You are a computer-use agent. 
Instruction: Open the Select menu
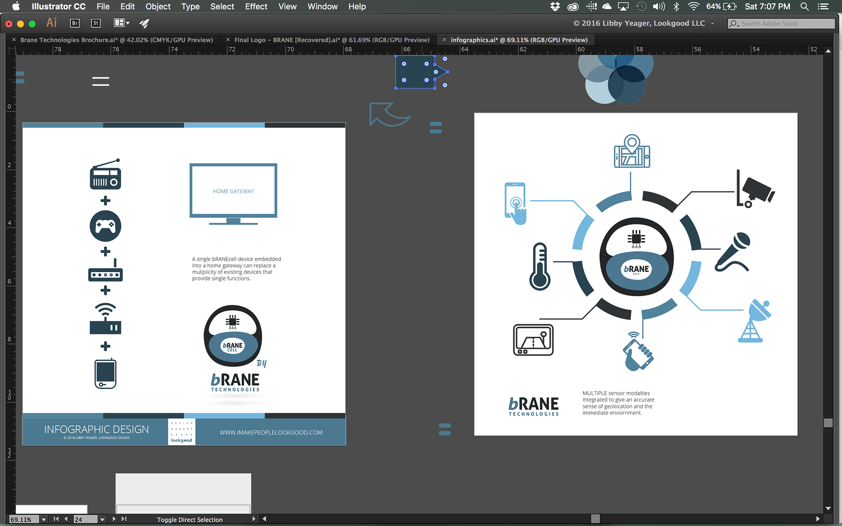[222, 7]
